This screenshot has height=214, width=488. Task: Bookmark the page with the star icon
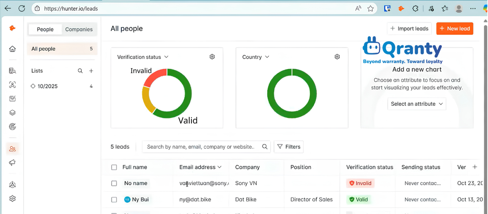[x=371, y=8]
